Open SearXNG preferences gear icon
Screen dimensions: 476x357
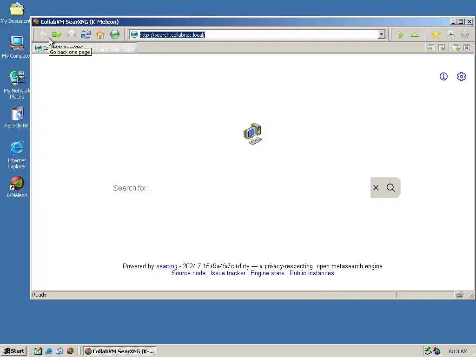click(462, 77)
